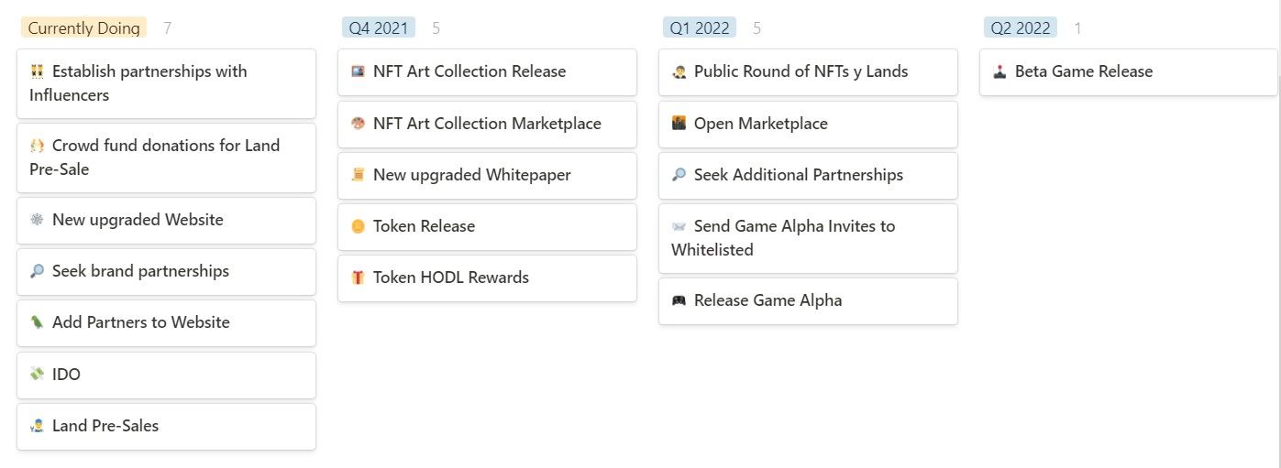Click the scroll icon on New upgraded Whitepaper

(x=358, y=175)
